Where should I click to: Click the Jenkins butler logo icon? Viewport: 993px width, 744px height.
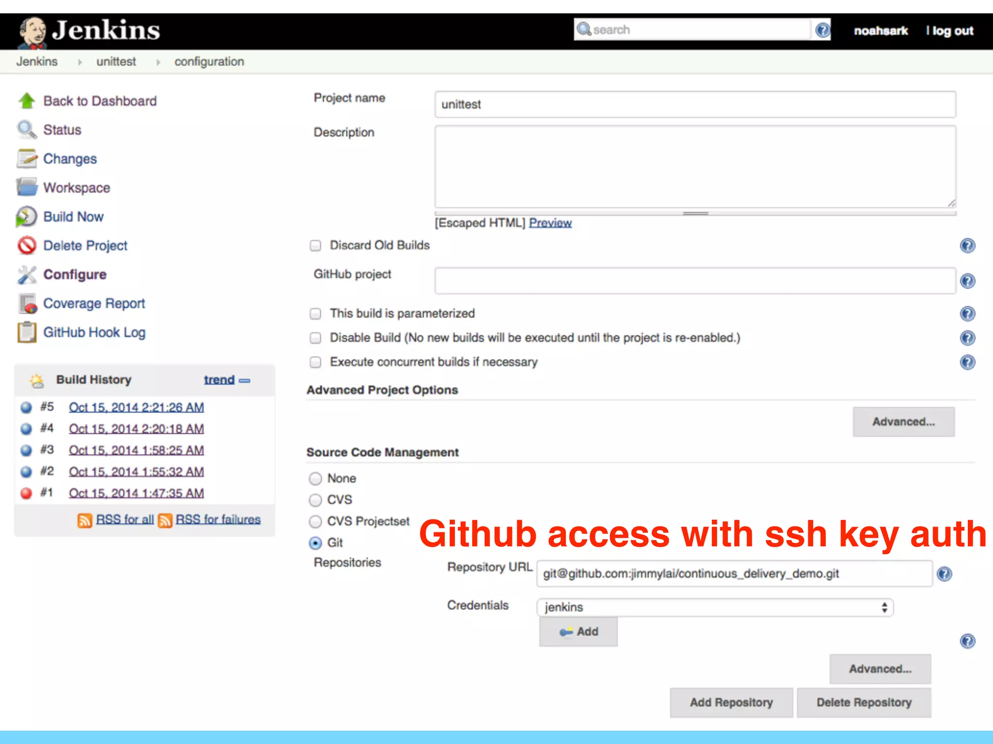(33, 32)
